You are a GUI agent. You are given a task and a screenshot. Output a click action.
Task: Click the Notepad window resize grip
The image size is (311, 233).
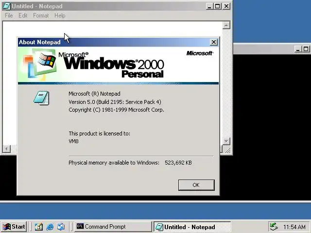click(x=228, y=150)
